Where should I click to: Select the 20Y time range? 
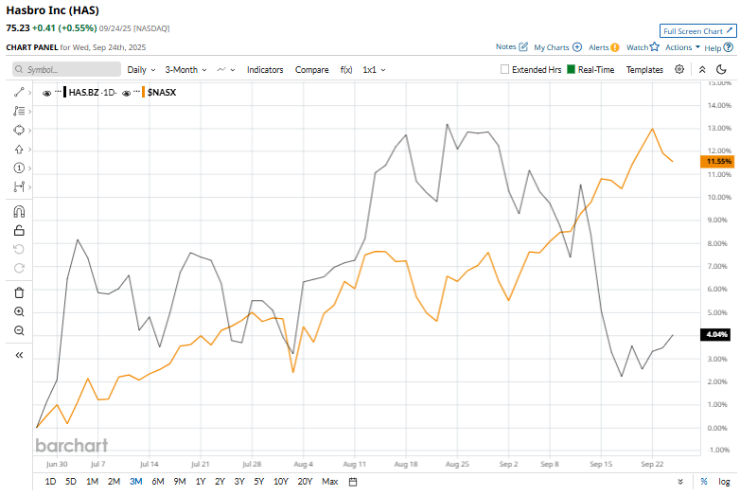click(305, 482)
